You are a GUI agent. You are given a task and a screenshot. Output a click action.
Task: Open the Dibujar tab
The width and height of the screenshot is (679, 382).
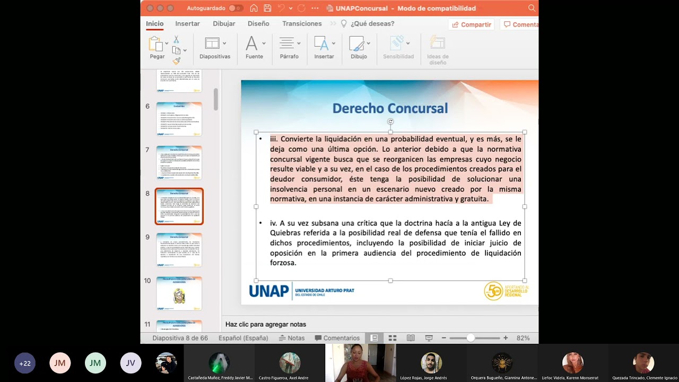tap(224, 24)
